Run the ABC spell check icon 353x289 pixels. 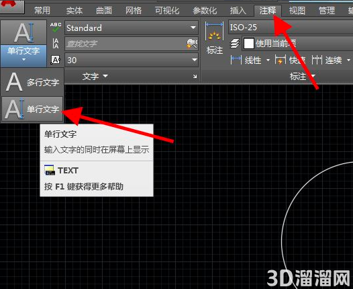click(x=56, y=28)
